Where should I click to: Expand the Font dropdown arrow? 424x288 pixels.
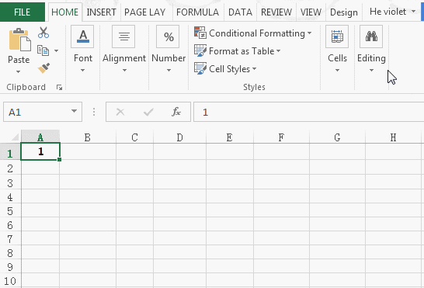point(83,70)
